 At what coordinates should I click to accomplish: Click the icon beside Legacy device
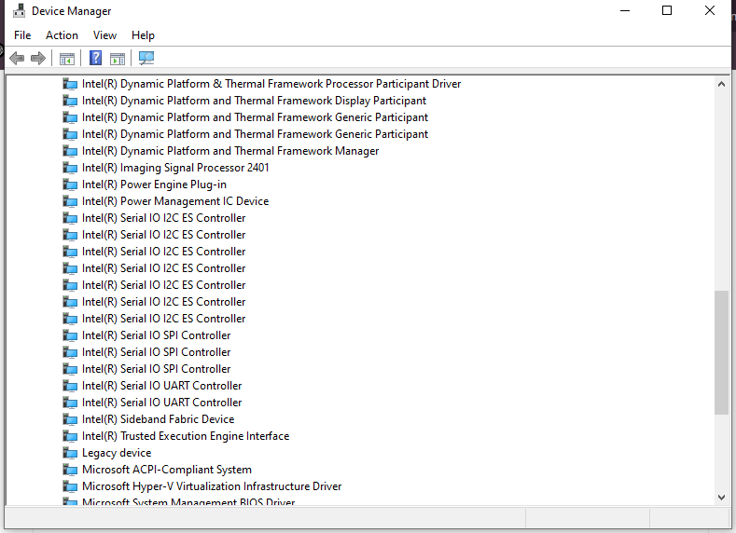click(70, 453)
